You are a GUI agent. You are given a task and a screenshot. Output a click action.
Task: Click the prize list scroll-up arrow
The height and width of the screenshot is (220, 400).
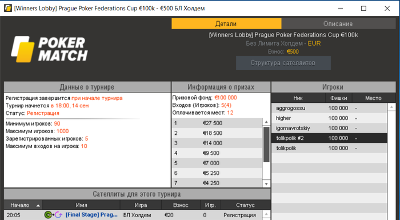coord(266,122)
